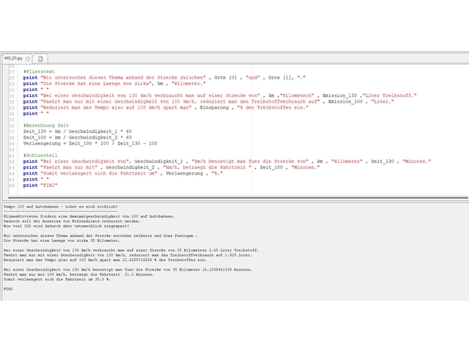Click output line mentioning Leibnitz und Graz Puntigam

(x=100, y=235)
